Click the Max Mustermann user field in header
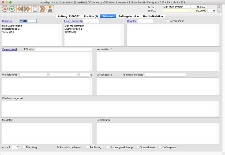 [x=177, y=7]
